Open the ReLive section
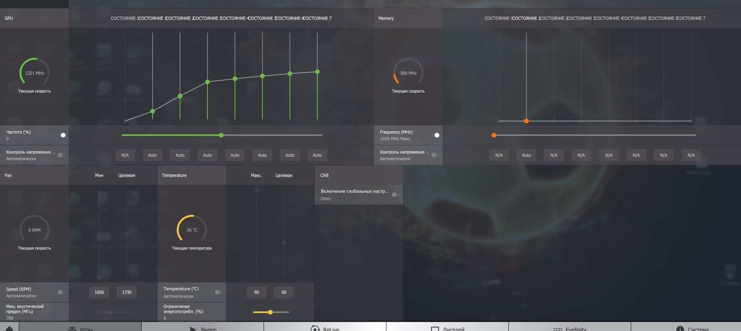The width and height of the screenshot is (741, 331). 325,328
